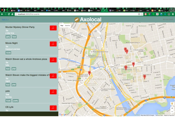Zoom in with the map plus button
The width and height of the screenshot is (175, 125).
[172, 108]
